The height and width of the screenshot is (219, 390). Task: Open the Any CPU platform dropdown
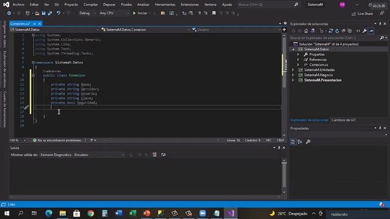coord(115,13)
